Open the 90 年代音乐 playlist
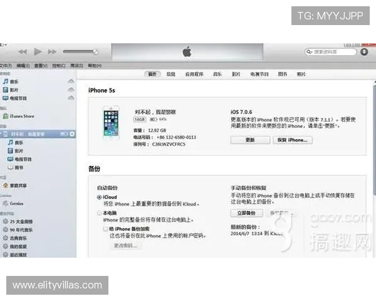This screenshot has height=301, width=376. pyautogui.click(x=18, y=230)
